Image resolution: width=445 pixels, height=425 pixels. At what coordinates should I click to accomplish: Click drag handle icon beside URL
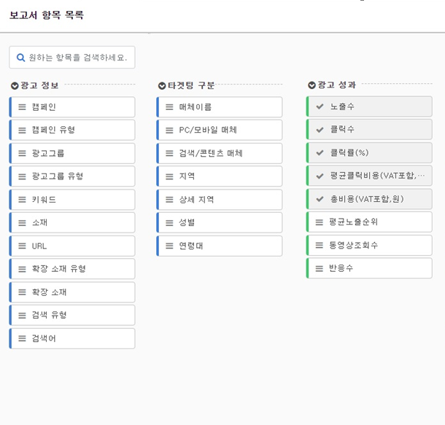22,246
